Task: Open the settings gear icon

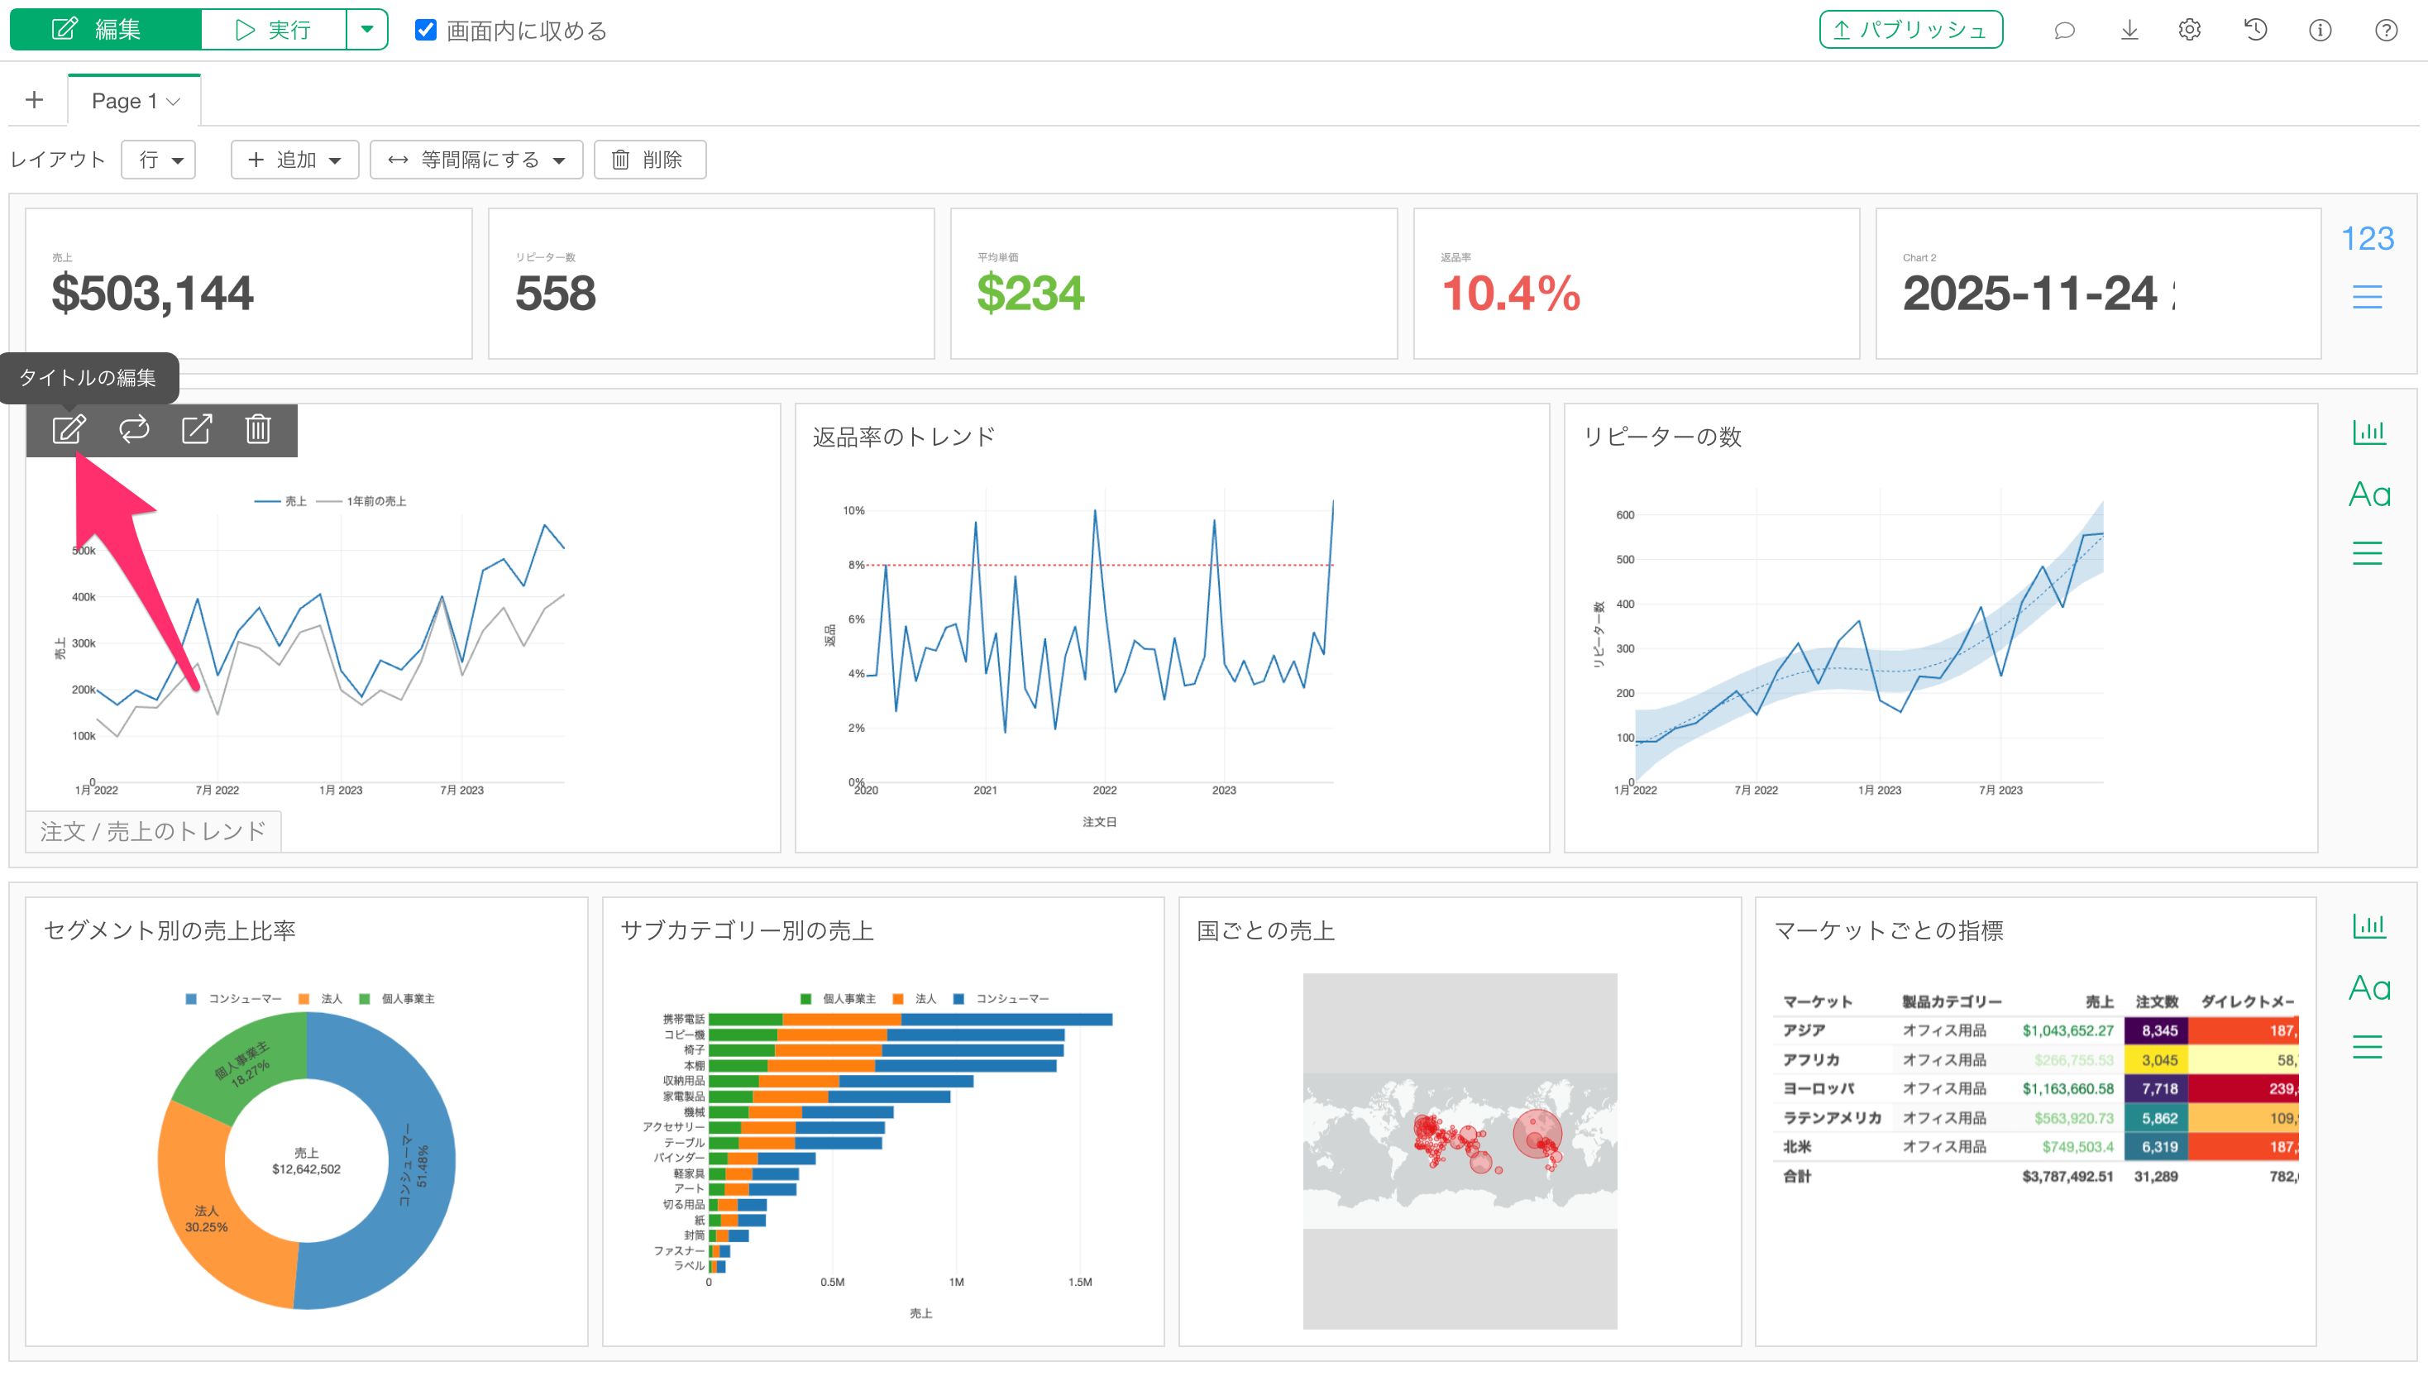Action: pos(2189,31)
